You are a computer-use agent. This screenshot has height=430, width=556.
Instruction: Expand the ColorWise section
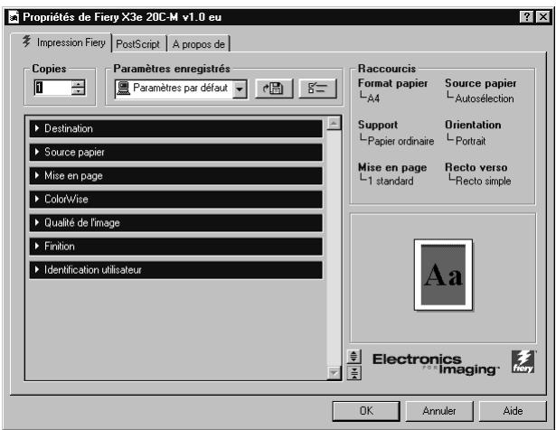(x=176, y=199)
